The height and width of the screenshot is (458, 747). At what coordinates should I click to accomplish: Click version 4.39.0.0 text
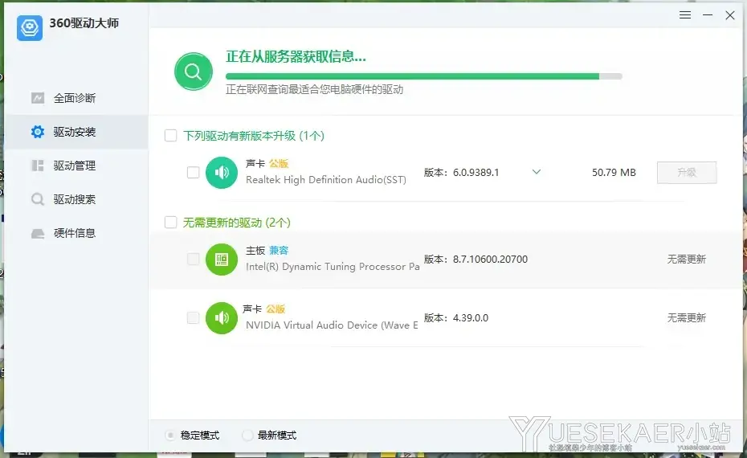pos(470,318)
